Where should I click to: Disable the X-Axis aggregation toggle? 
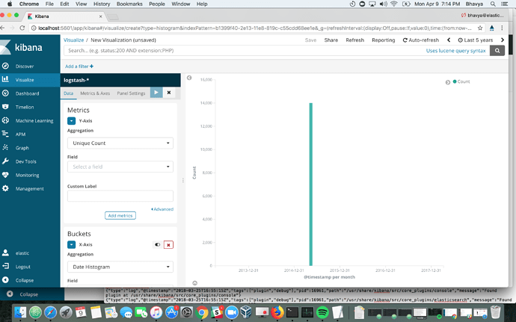click(157, 245)
